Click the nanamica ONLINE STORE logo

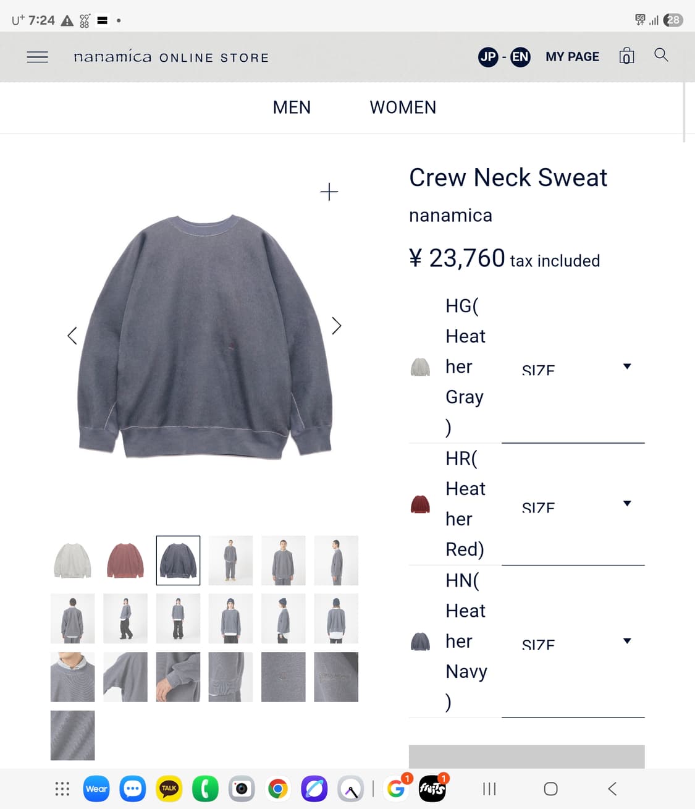point(171,57)
